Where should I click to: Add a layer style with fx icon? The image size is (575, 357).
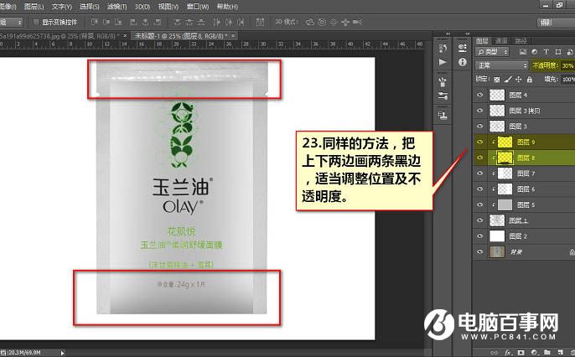click(x=508, y=353)
